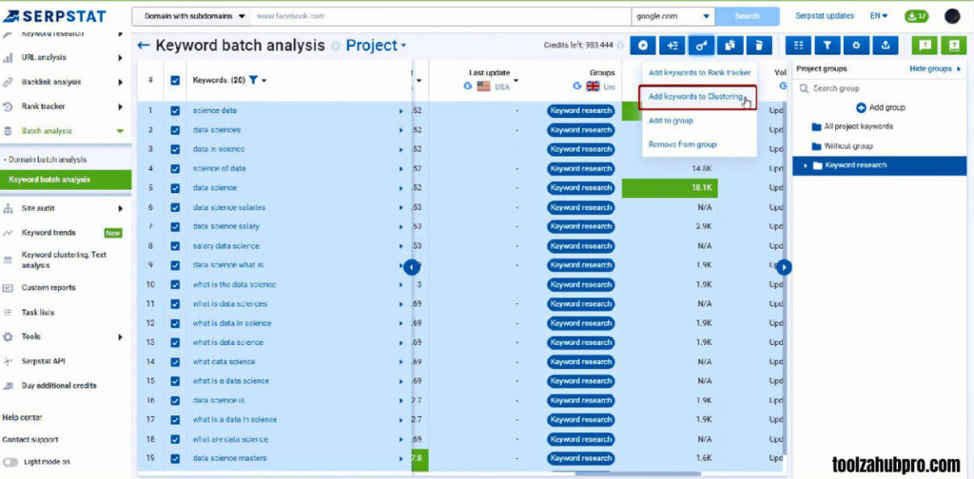The width and height of the screenshot is (974, 479).
Task: Click the green downloads counter badge
Action: (916, 16)
